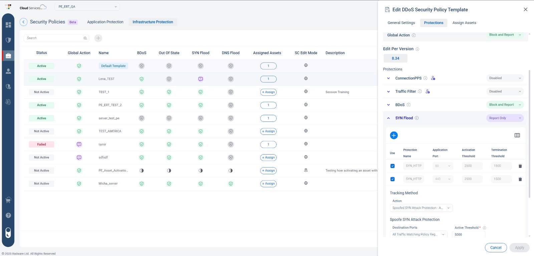Open the shield icon in left sidebar
Screen dimensions: 534x256
[x=8, y=40]
